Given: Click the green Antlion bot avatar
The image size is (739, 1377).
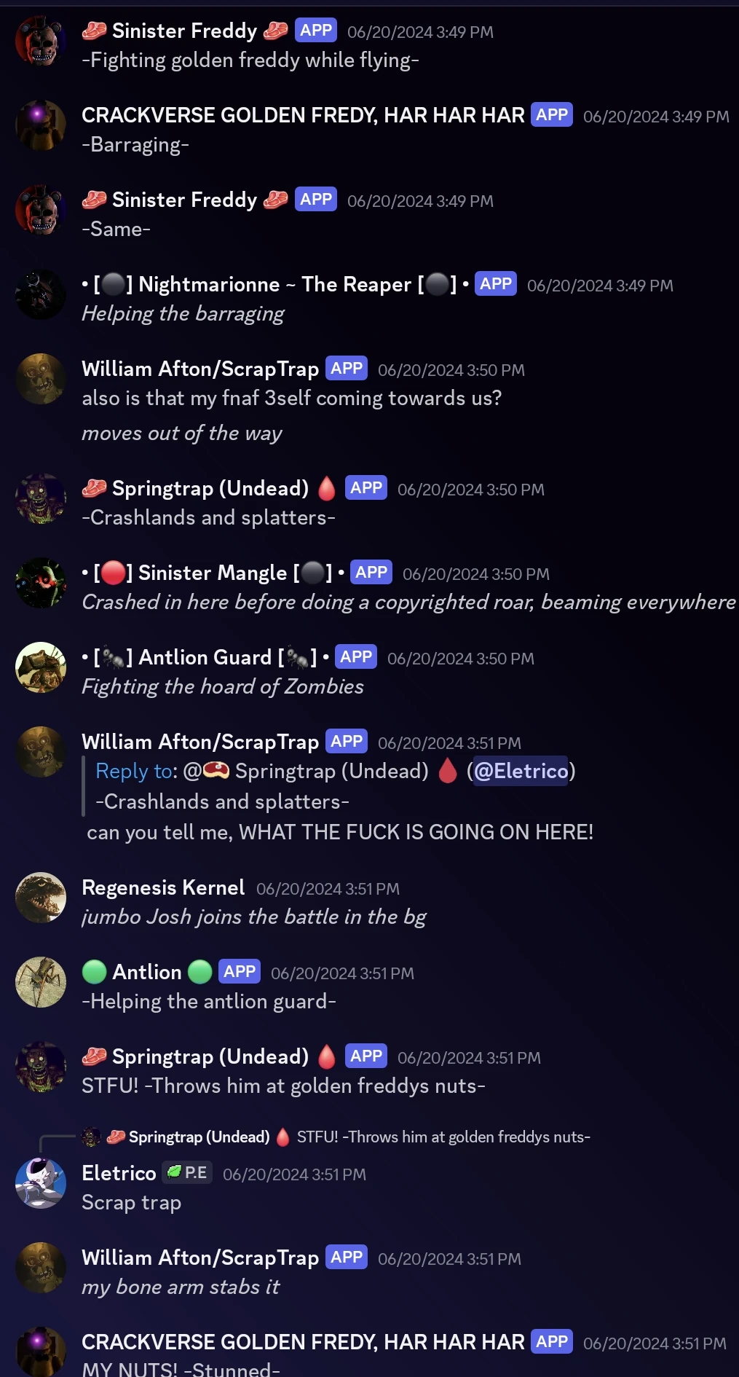Looking at the screenshot, I should (41, 982).
